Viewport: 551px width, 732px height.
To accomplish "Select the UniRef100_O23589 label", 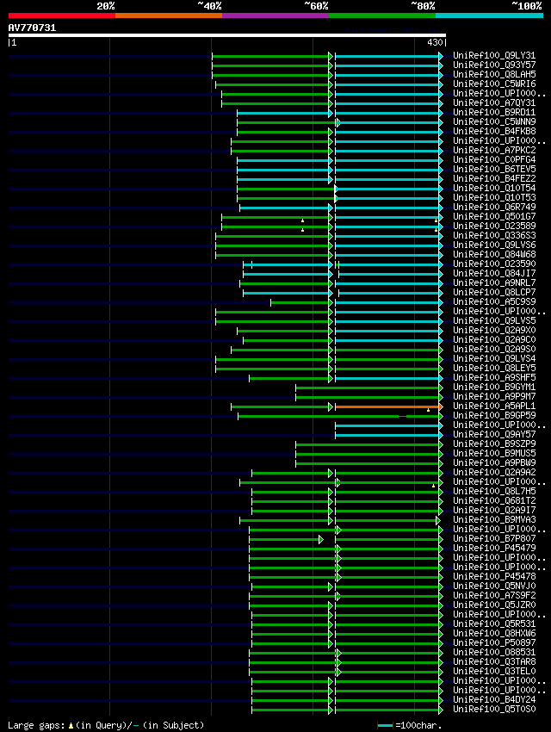I will [494, 226].
